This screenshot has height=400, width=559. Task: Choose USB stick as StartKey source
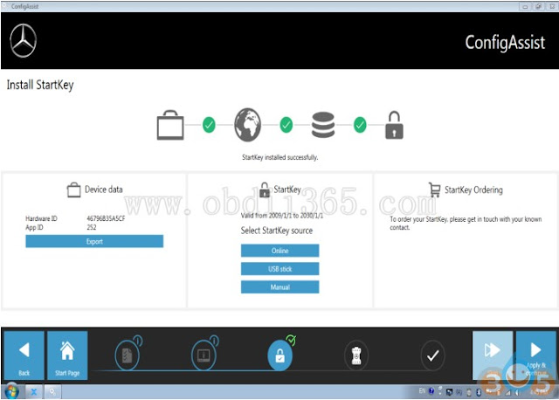click(x=279, y=269)
